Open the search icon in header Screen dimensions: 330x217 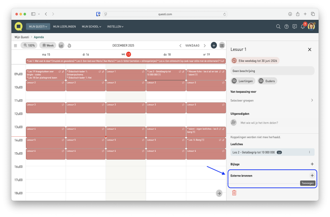click(278, 26)
